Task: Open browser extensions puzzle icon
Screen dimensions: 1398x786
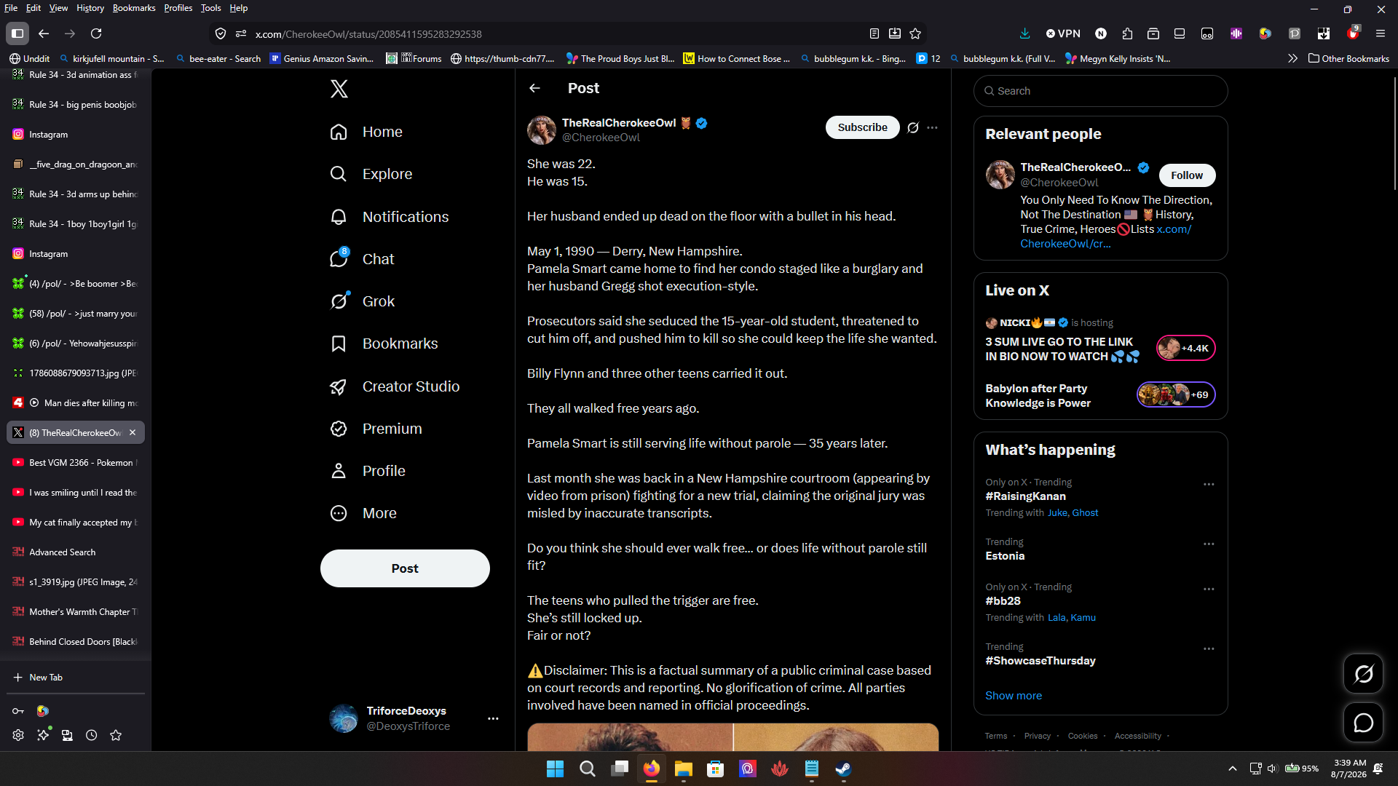Action: pyautogui.click(x=1127, y=33)
